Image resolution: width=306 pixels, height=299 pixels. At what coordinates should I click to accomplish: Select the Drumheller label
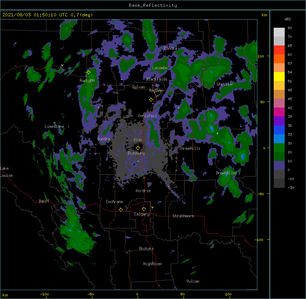226,173
